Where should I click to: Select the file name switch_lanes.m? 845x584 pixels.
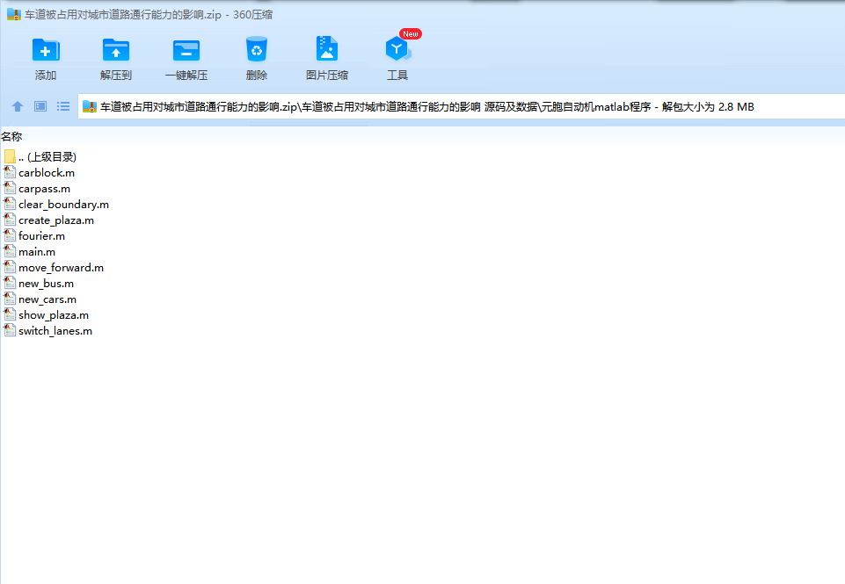55,331
